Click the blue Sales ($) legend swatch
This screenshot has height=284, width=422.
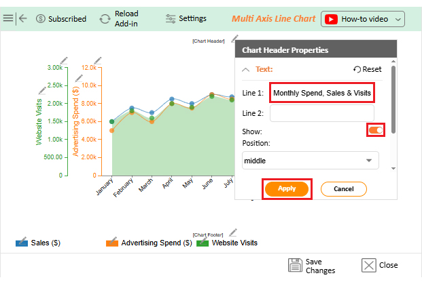[x=22, y=242]
